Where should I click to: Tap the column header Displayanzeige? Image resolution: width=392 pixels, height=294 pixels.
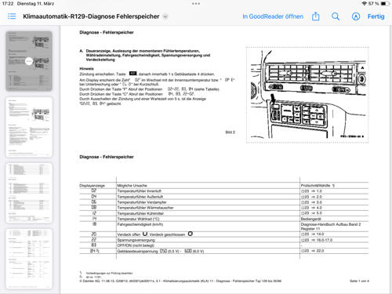[x=92, y=186]
